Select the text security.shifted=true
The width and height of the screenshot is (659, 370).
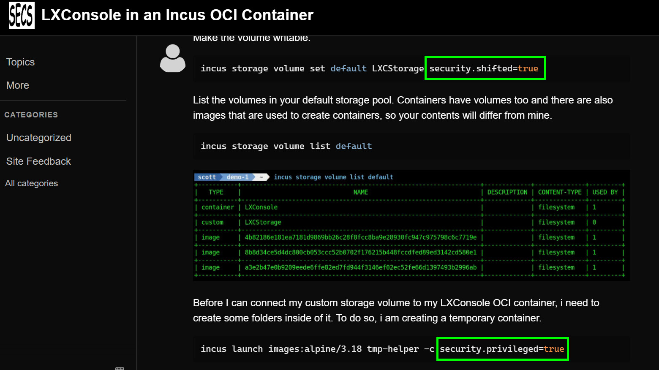click(484, 68)
